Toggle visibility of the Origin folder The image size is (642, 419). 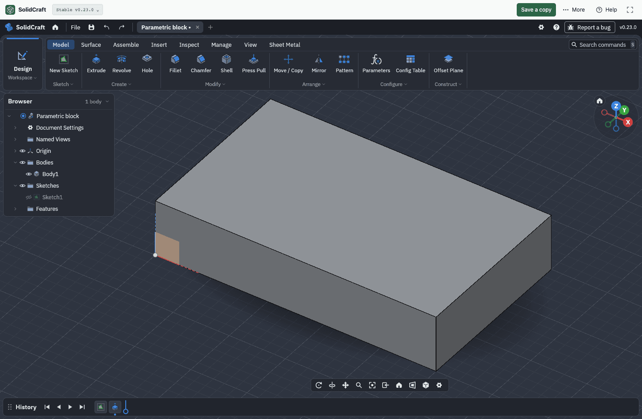(x=22, y=151)
